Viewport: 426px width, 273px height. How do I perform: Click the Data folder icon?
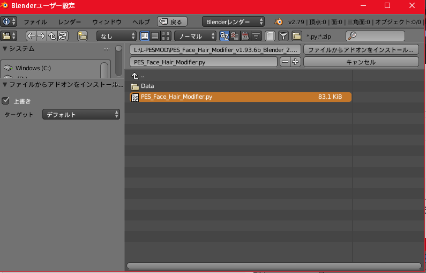(x=135, y=86)
